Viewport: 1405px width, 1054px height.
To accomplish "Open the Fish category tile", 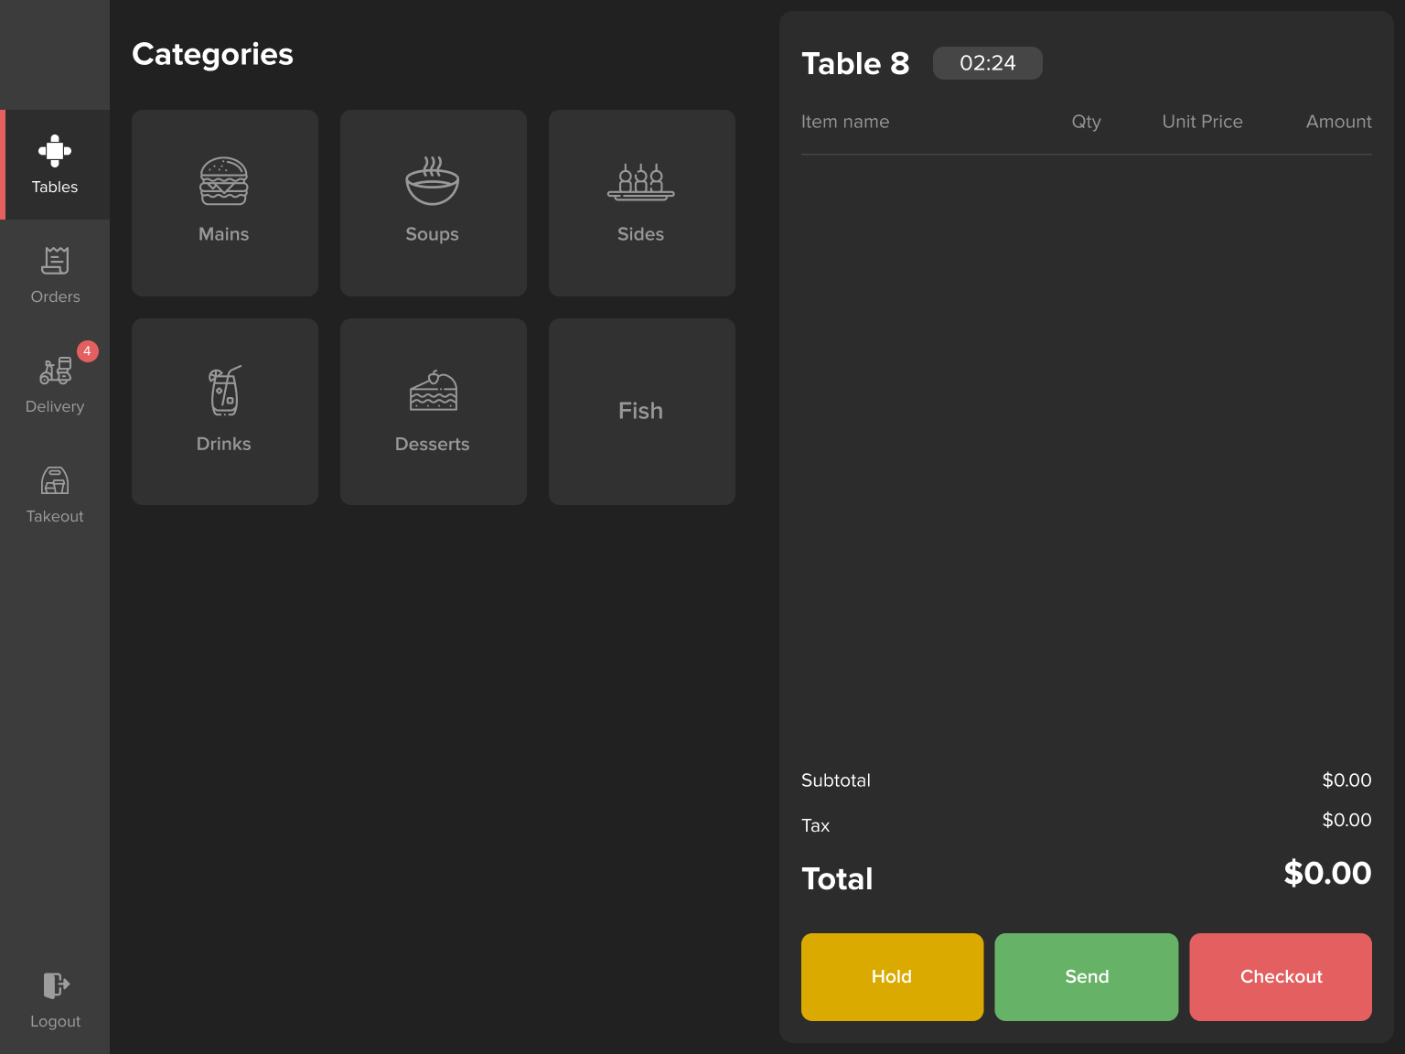I will [642, 412].
